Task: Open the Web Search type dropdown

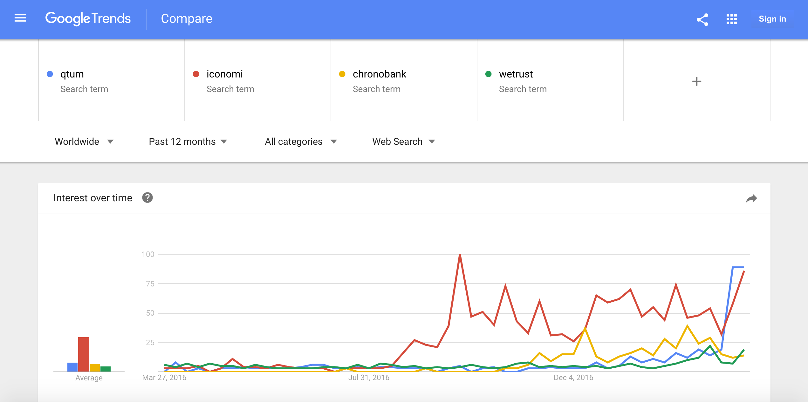Action: 403,142
